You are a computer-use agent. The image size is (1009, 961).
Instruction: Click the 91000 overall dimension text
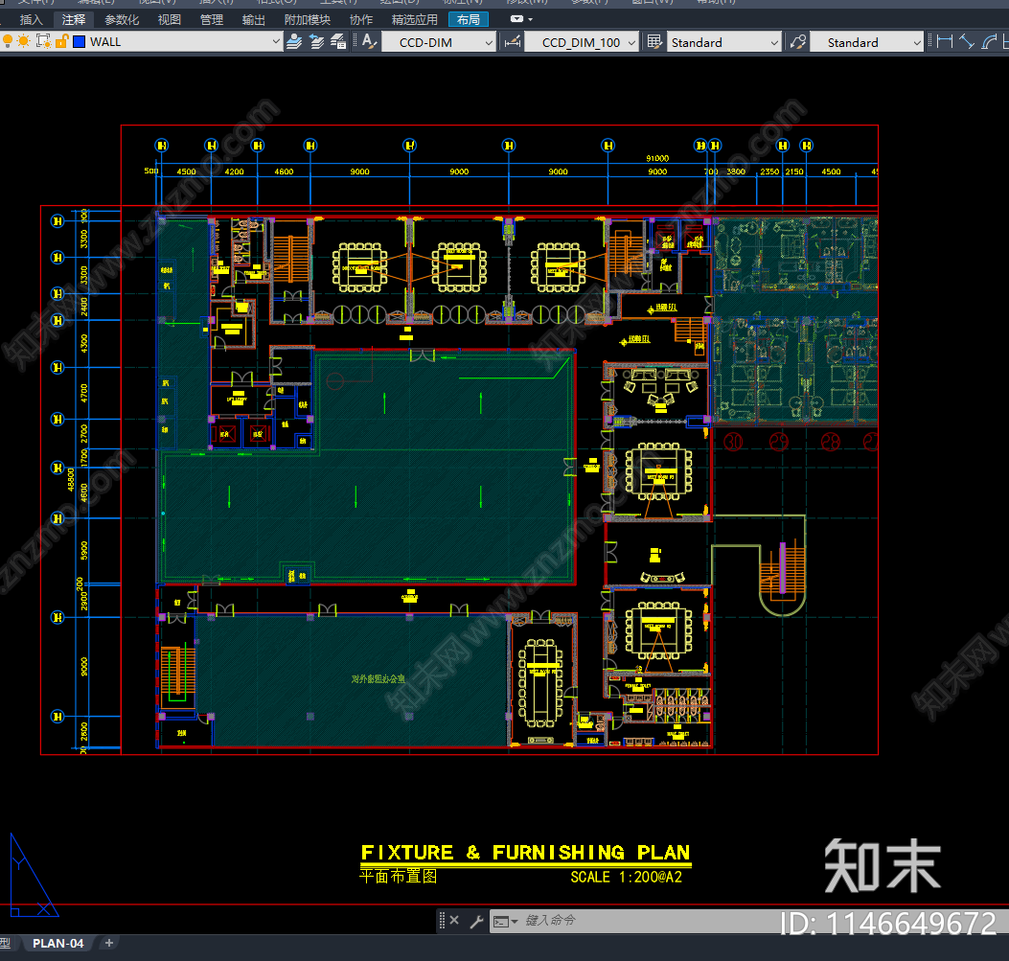657,158
